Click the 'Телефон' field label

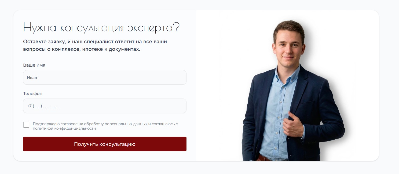tap(33, 94)
